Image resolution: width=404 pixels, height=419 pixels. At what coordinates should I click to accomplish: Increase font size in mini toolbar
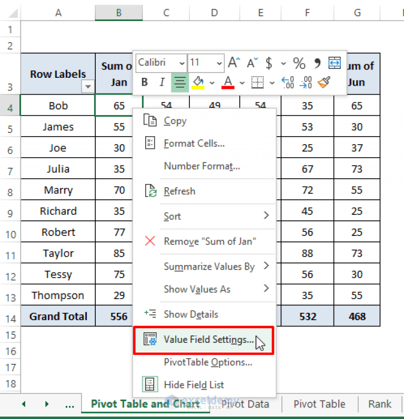[x=234, y=63]
